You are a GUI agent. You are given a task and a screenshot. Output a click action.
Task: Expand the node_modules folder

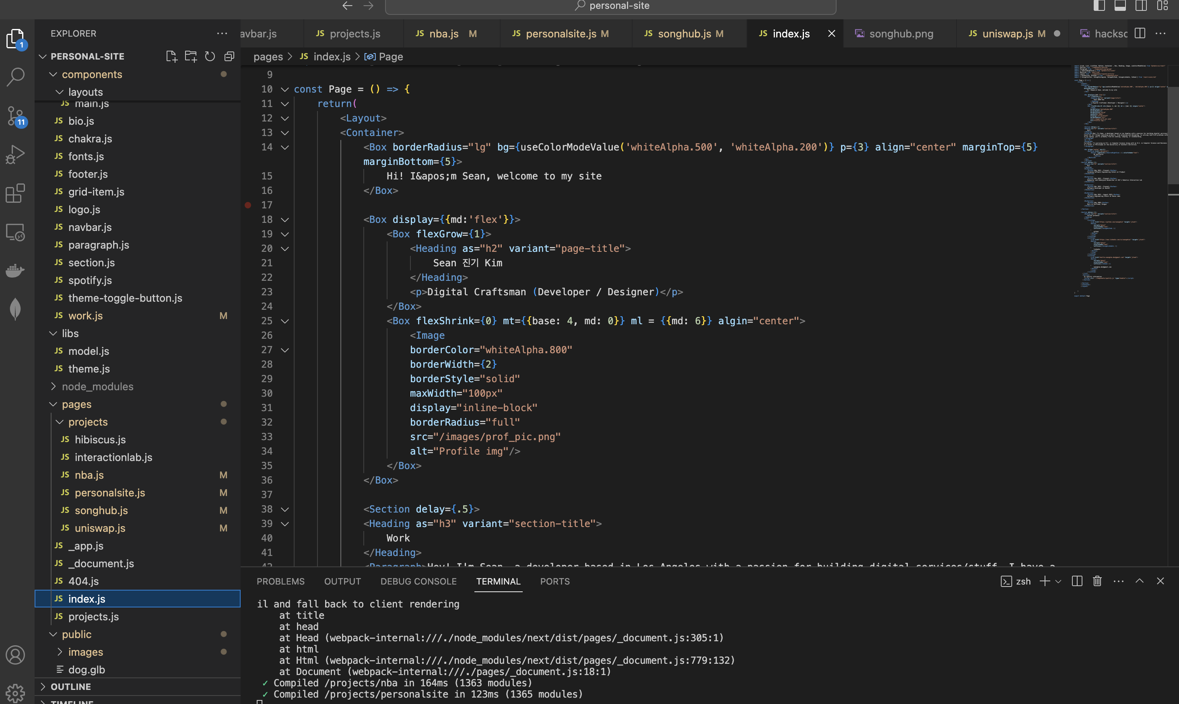(54, 387)
